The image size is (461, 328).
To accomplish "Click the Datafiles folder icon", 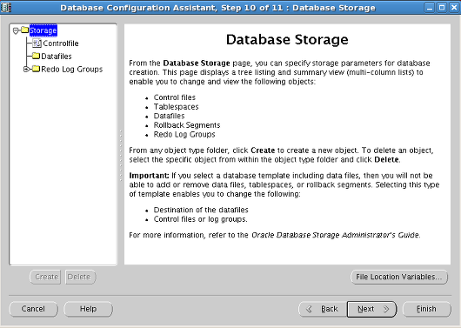I will (36, 56).
